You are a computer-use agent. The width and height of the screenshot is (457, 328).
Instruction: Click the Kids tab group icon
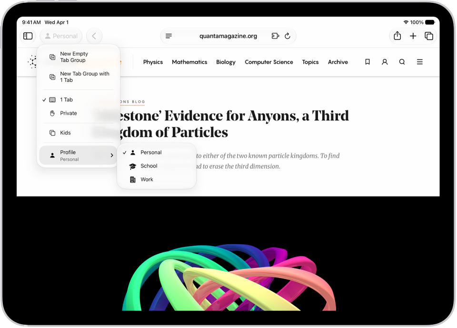tap(52, 133)
